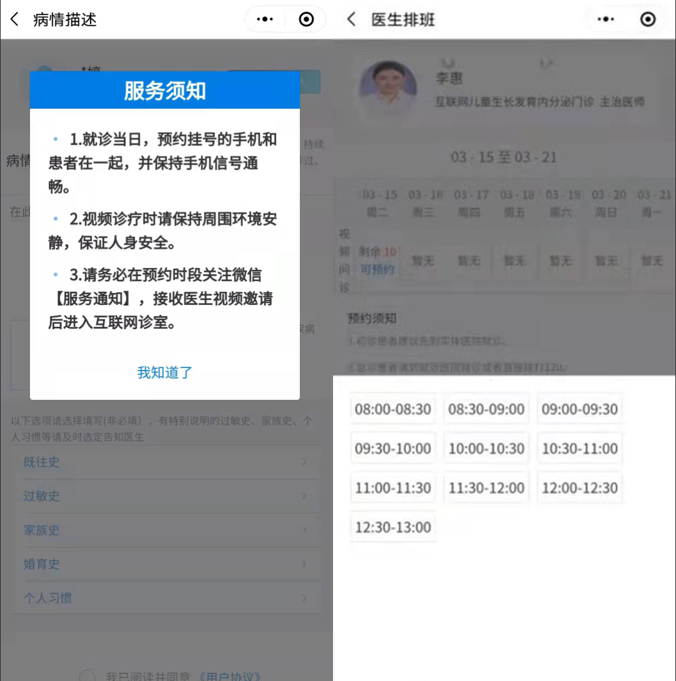Dismiss notice by tapping 我知道了
Screen dimensions: 676x681
(165, 372)
